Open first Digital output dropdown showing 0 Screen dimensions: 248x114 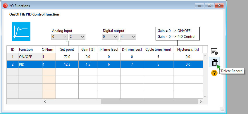pos(110,37)
